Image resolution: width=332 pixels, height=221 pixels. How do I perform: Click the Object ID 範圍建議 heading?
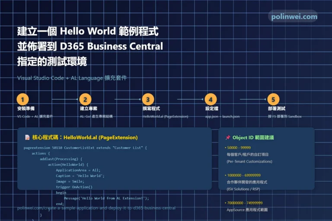[x=253, y=137]
